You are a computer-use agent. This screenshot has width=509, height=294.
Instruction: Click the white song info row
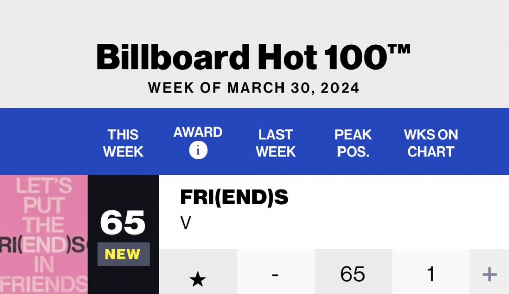(334, 212)
